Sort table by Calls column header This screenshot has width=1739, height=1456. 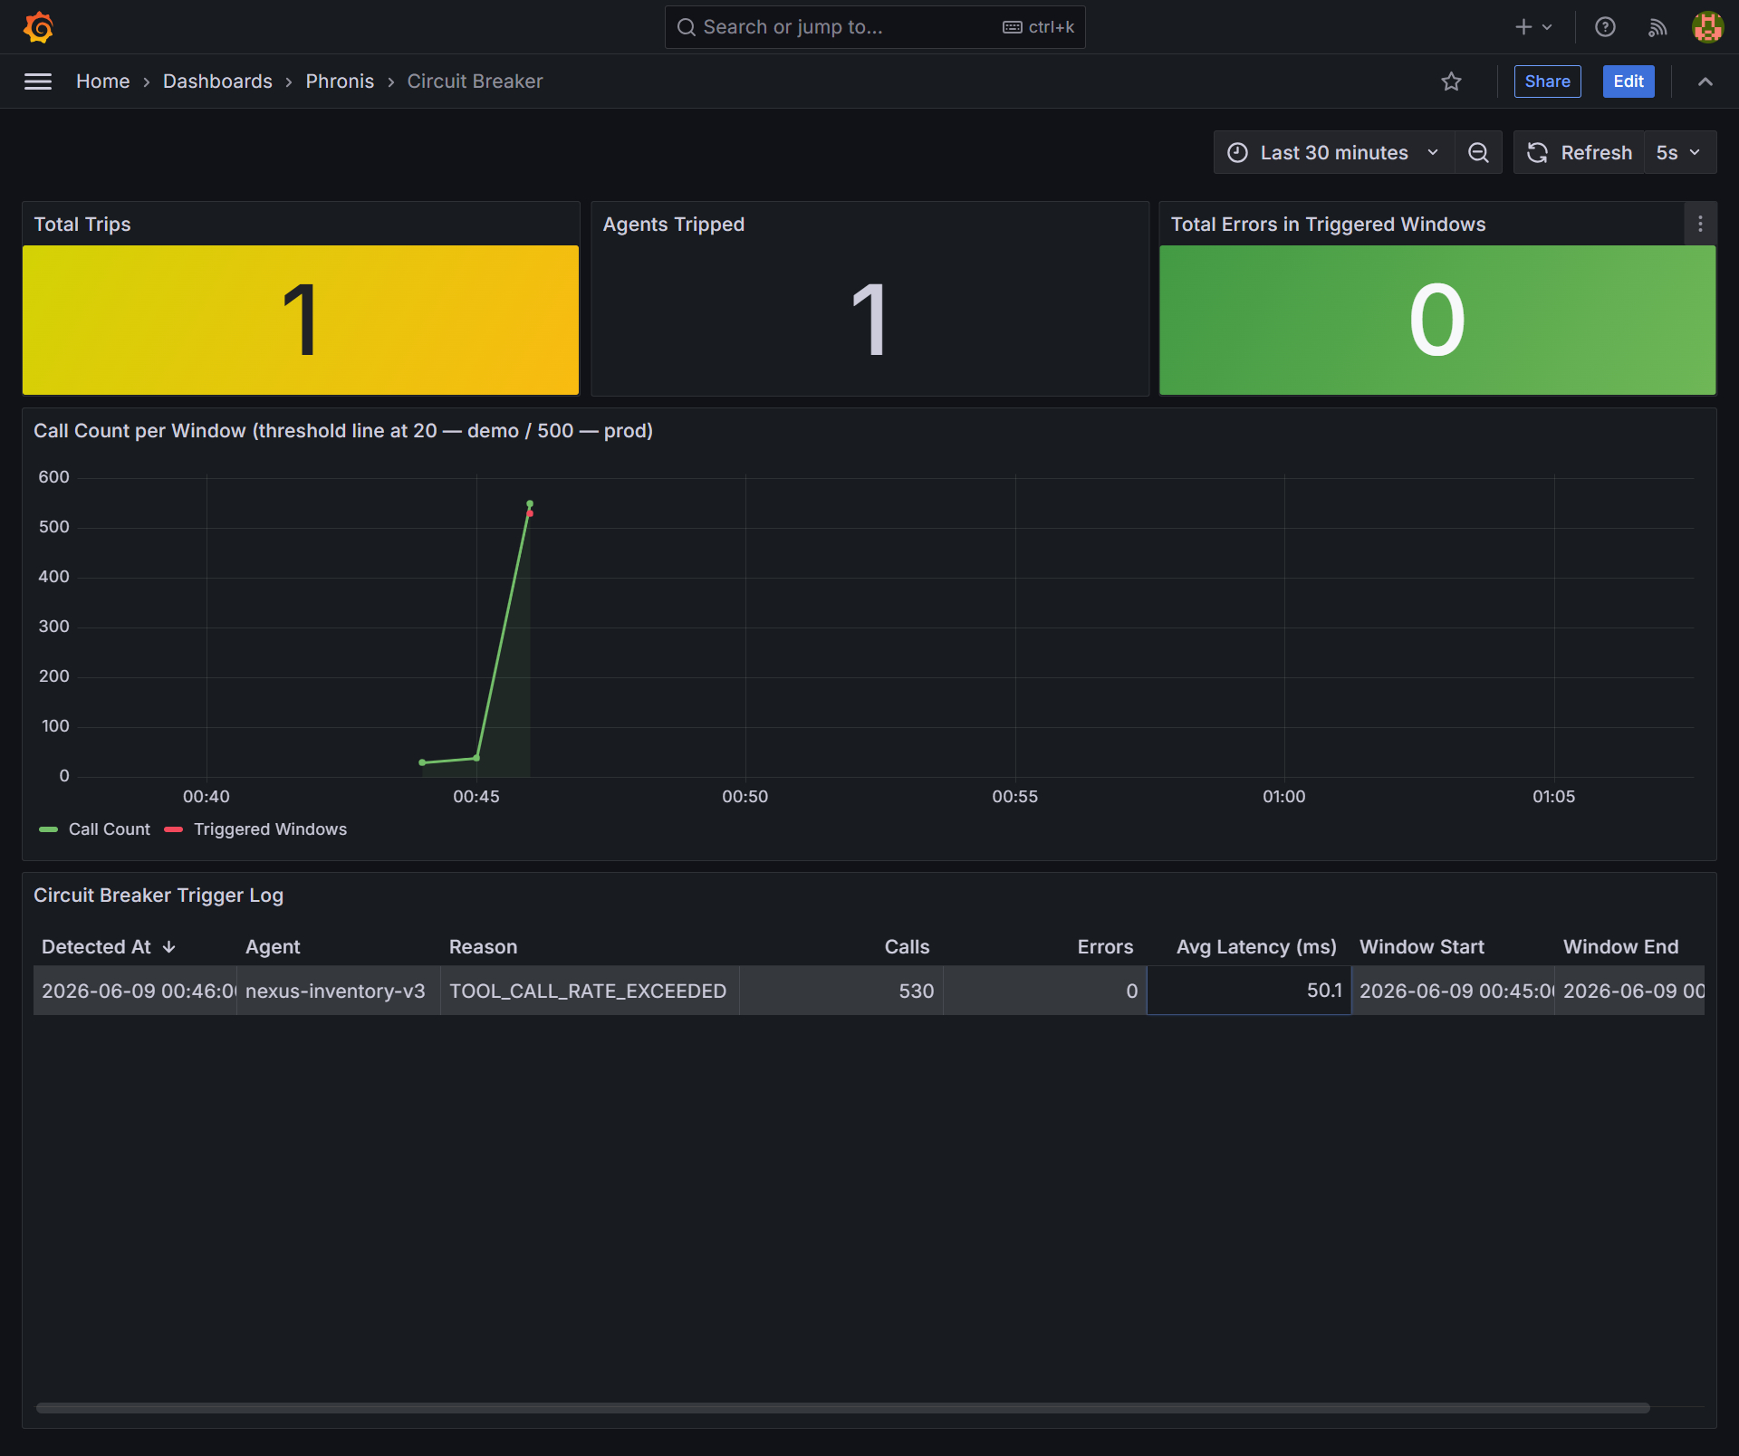pos(907,947)
